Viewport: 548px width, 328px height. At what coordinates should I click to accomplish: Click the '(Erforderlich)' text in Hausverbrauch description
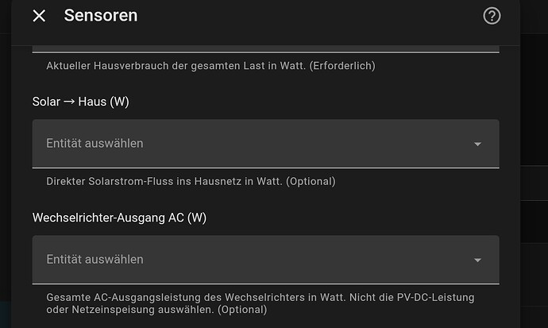point(342,66)
